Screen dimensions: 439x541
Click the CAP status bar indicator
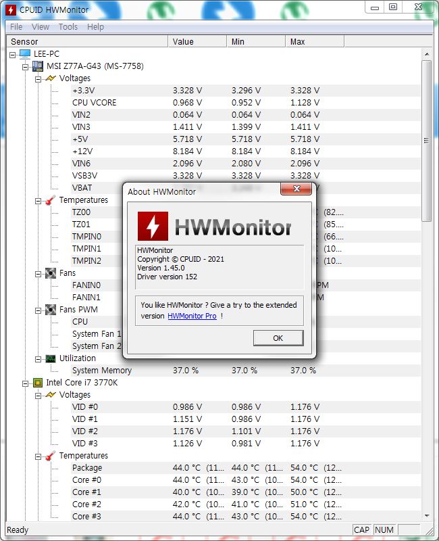point(361,530)
